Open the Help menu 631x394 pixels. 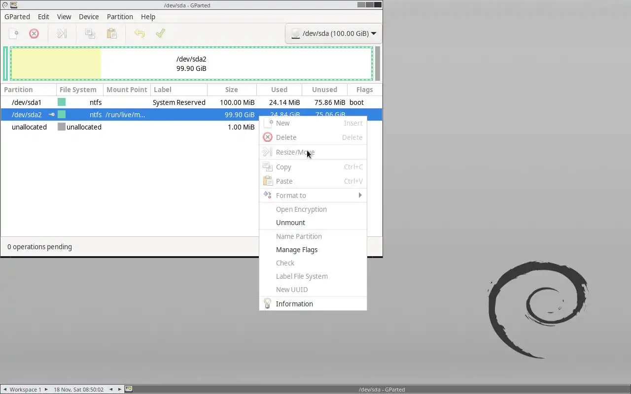click(148, 17)
